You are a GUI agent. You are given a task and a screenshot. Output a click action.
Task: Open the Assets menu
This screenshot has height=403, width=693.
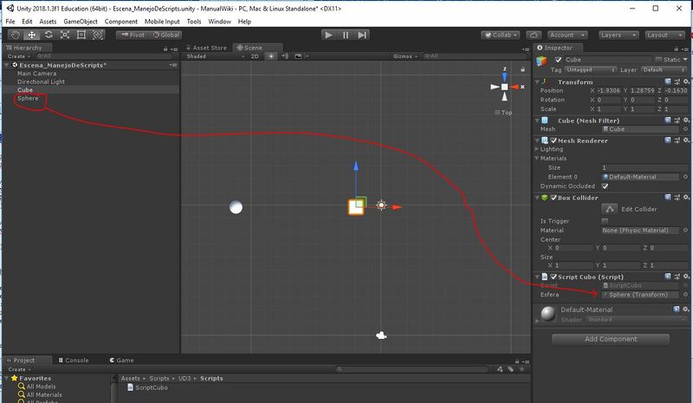coord(48,22)
